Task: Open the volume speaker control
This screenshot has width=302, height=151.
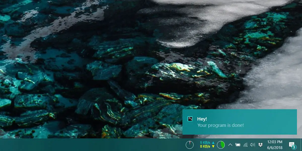Action: pyautogui.click(x=253, y=145)
